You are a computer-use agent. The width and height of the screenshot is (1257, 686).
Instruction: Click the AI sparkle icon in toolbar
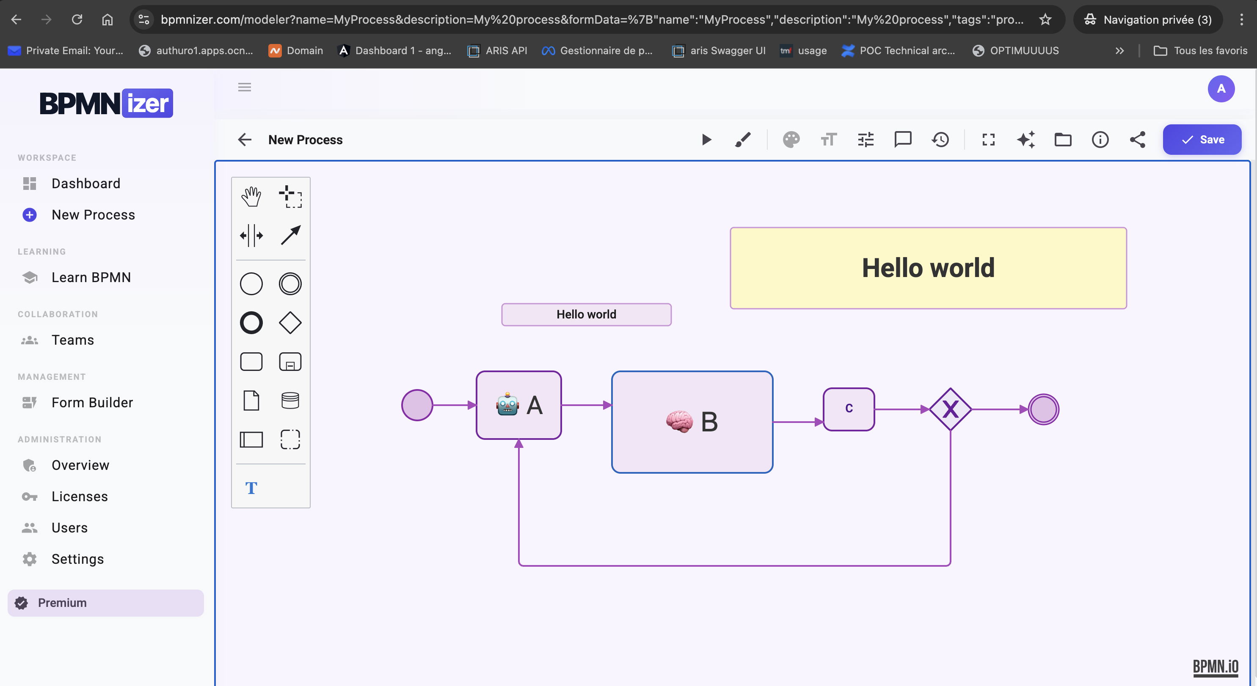(x=1026, y=140)
